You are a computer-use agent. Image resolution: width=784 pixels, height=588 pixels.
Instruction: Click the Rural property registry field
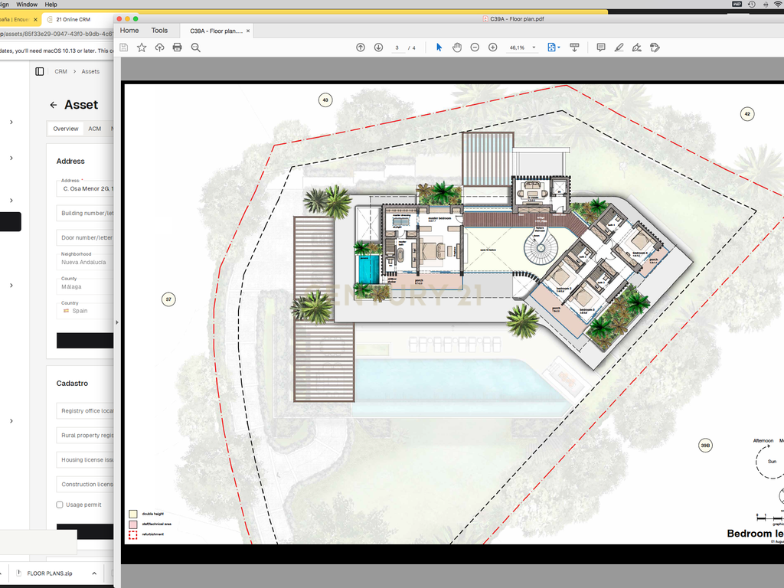[x=85, y=435]
